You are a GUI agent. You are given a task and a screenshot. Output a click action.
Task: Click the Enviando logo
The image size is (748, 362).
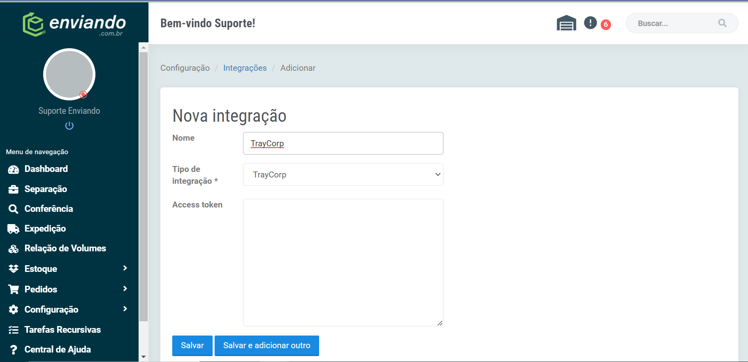click(x=74, y=25)
